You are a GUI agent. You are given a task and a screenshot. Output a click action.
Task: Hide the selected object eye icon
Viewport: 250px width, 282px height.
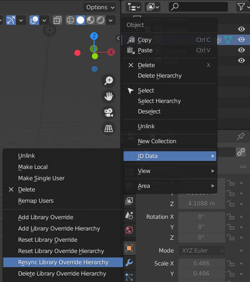[x=242, y=39]
